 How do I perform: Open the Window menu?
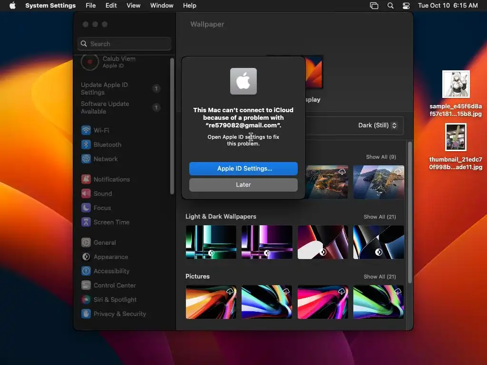point(162,6)
